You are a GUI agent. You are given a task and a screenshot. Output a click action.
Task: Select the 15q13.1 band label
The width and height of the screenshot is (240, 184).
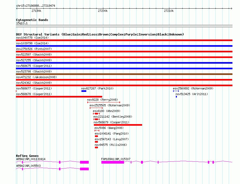tap(22, 23)
